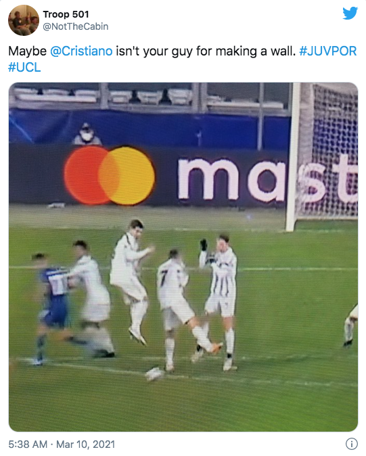Click the masked spectator behind the board
The image size is (366, 456).
click(87, 134)
